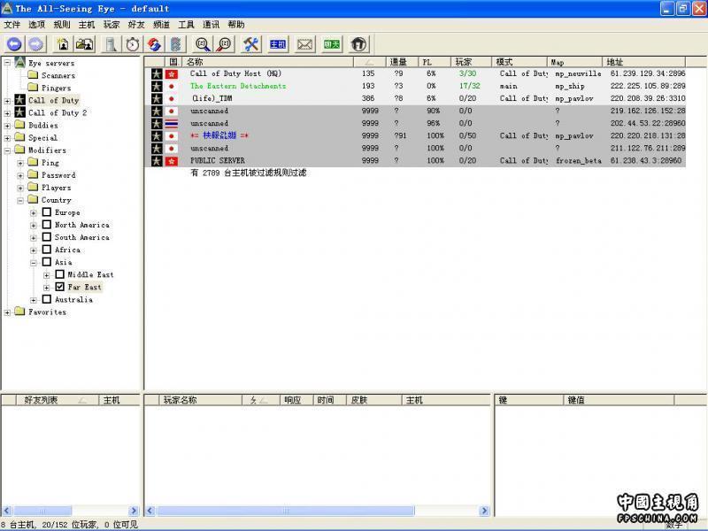708x531 pixels.
Task: Select the PUBLIC SERVER row name
Action: [217, 161]
